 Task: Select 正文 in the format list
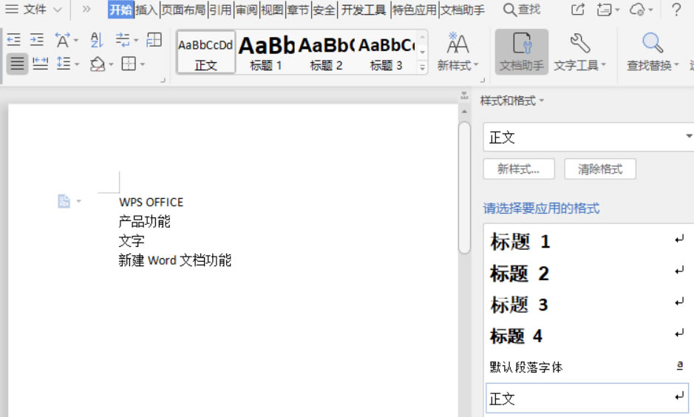(587, 399)
